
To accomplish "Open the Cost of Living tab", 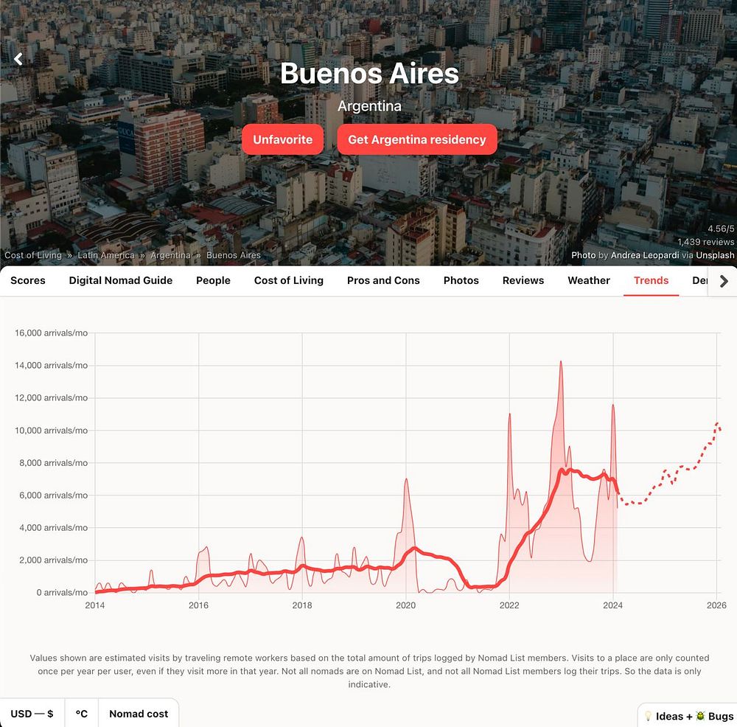I will pyautogui.click(x=289, y=280).
